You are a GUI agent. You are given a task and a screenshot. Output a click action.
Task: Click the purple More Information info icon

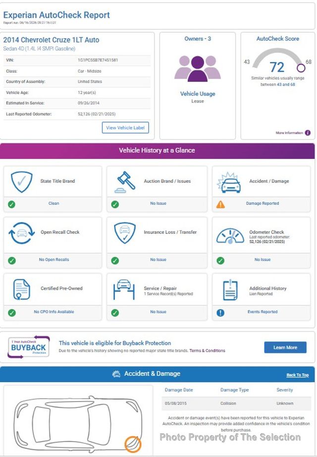[x=308, y=133]
